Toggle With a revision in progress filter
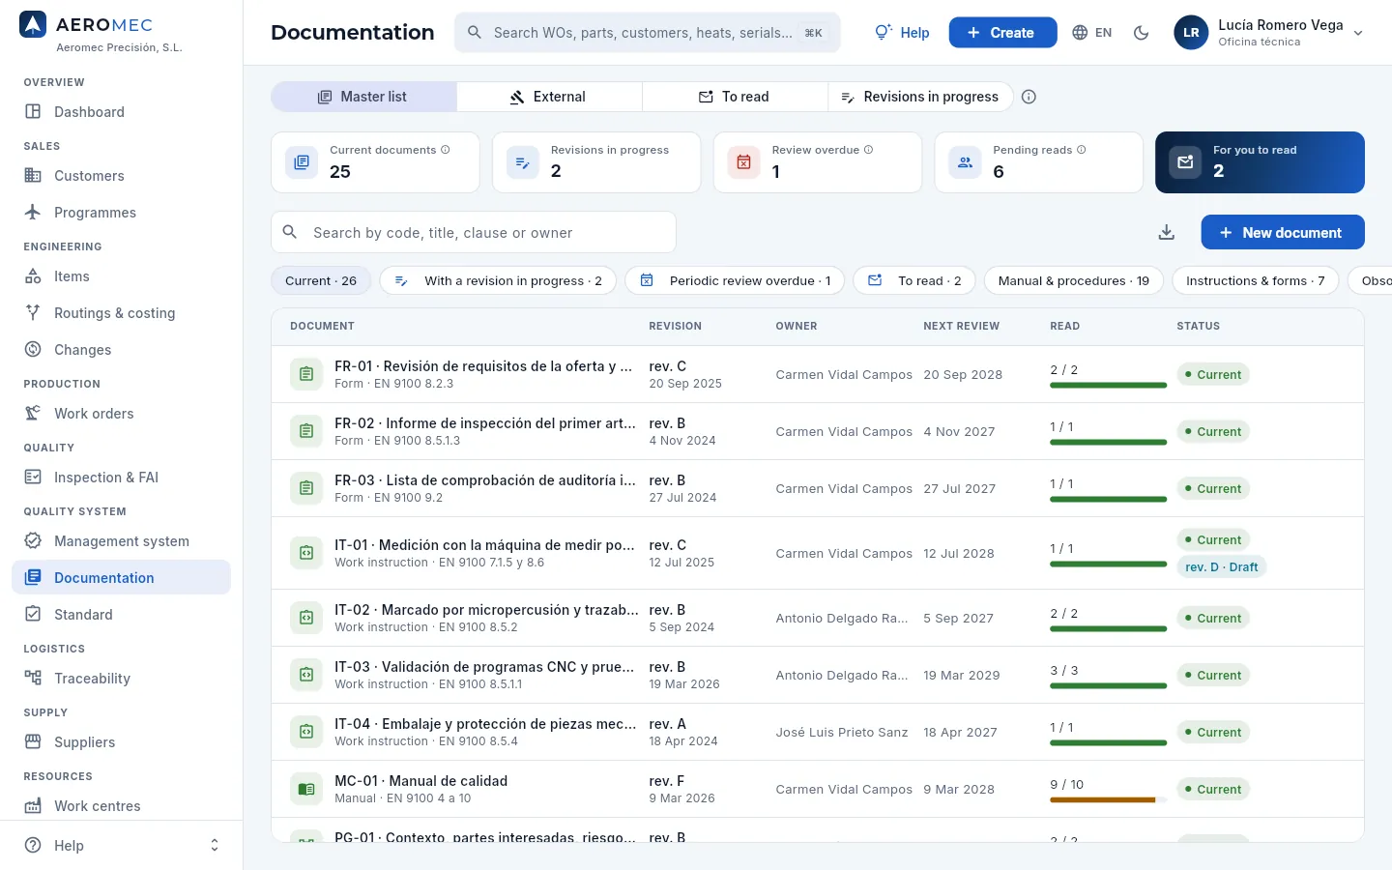1392x870 pixels. tap(498, 280)
